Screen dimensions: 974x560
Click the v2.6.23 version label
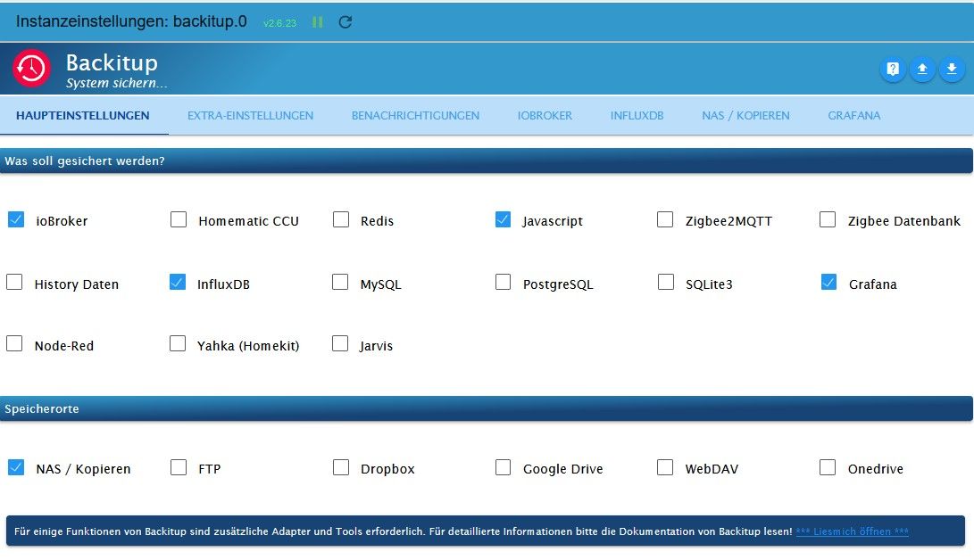coord(280,23)
